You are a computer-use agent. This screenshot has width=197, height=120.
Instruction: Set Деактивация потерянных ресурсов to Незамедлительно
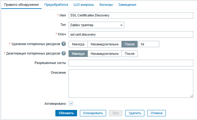[x=105, y=54]
